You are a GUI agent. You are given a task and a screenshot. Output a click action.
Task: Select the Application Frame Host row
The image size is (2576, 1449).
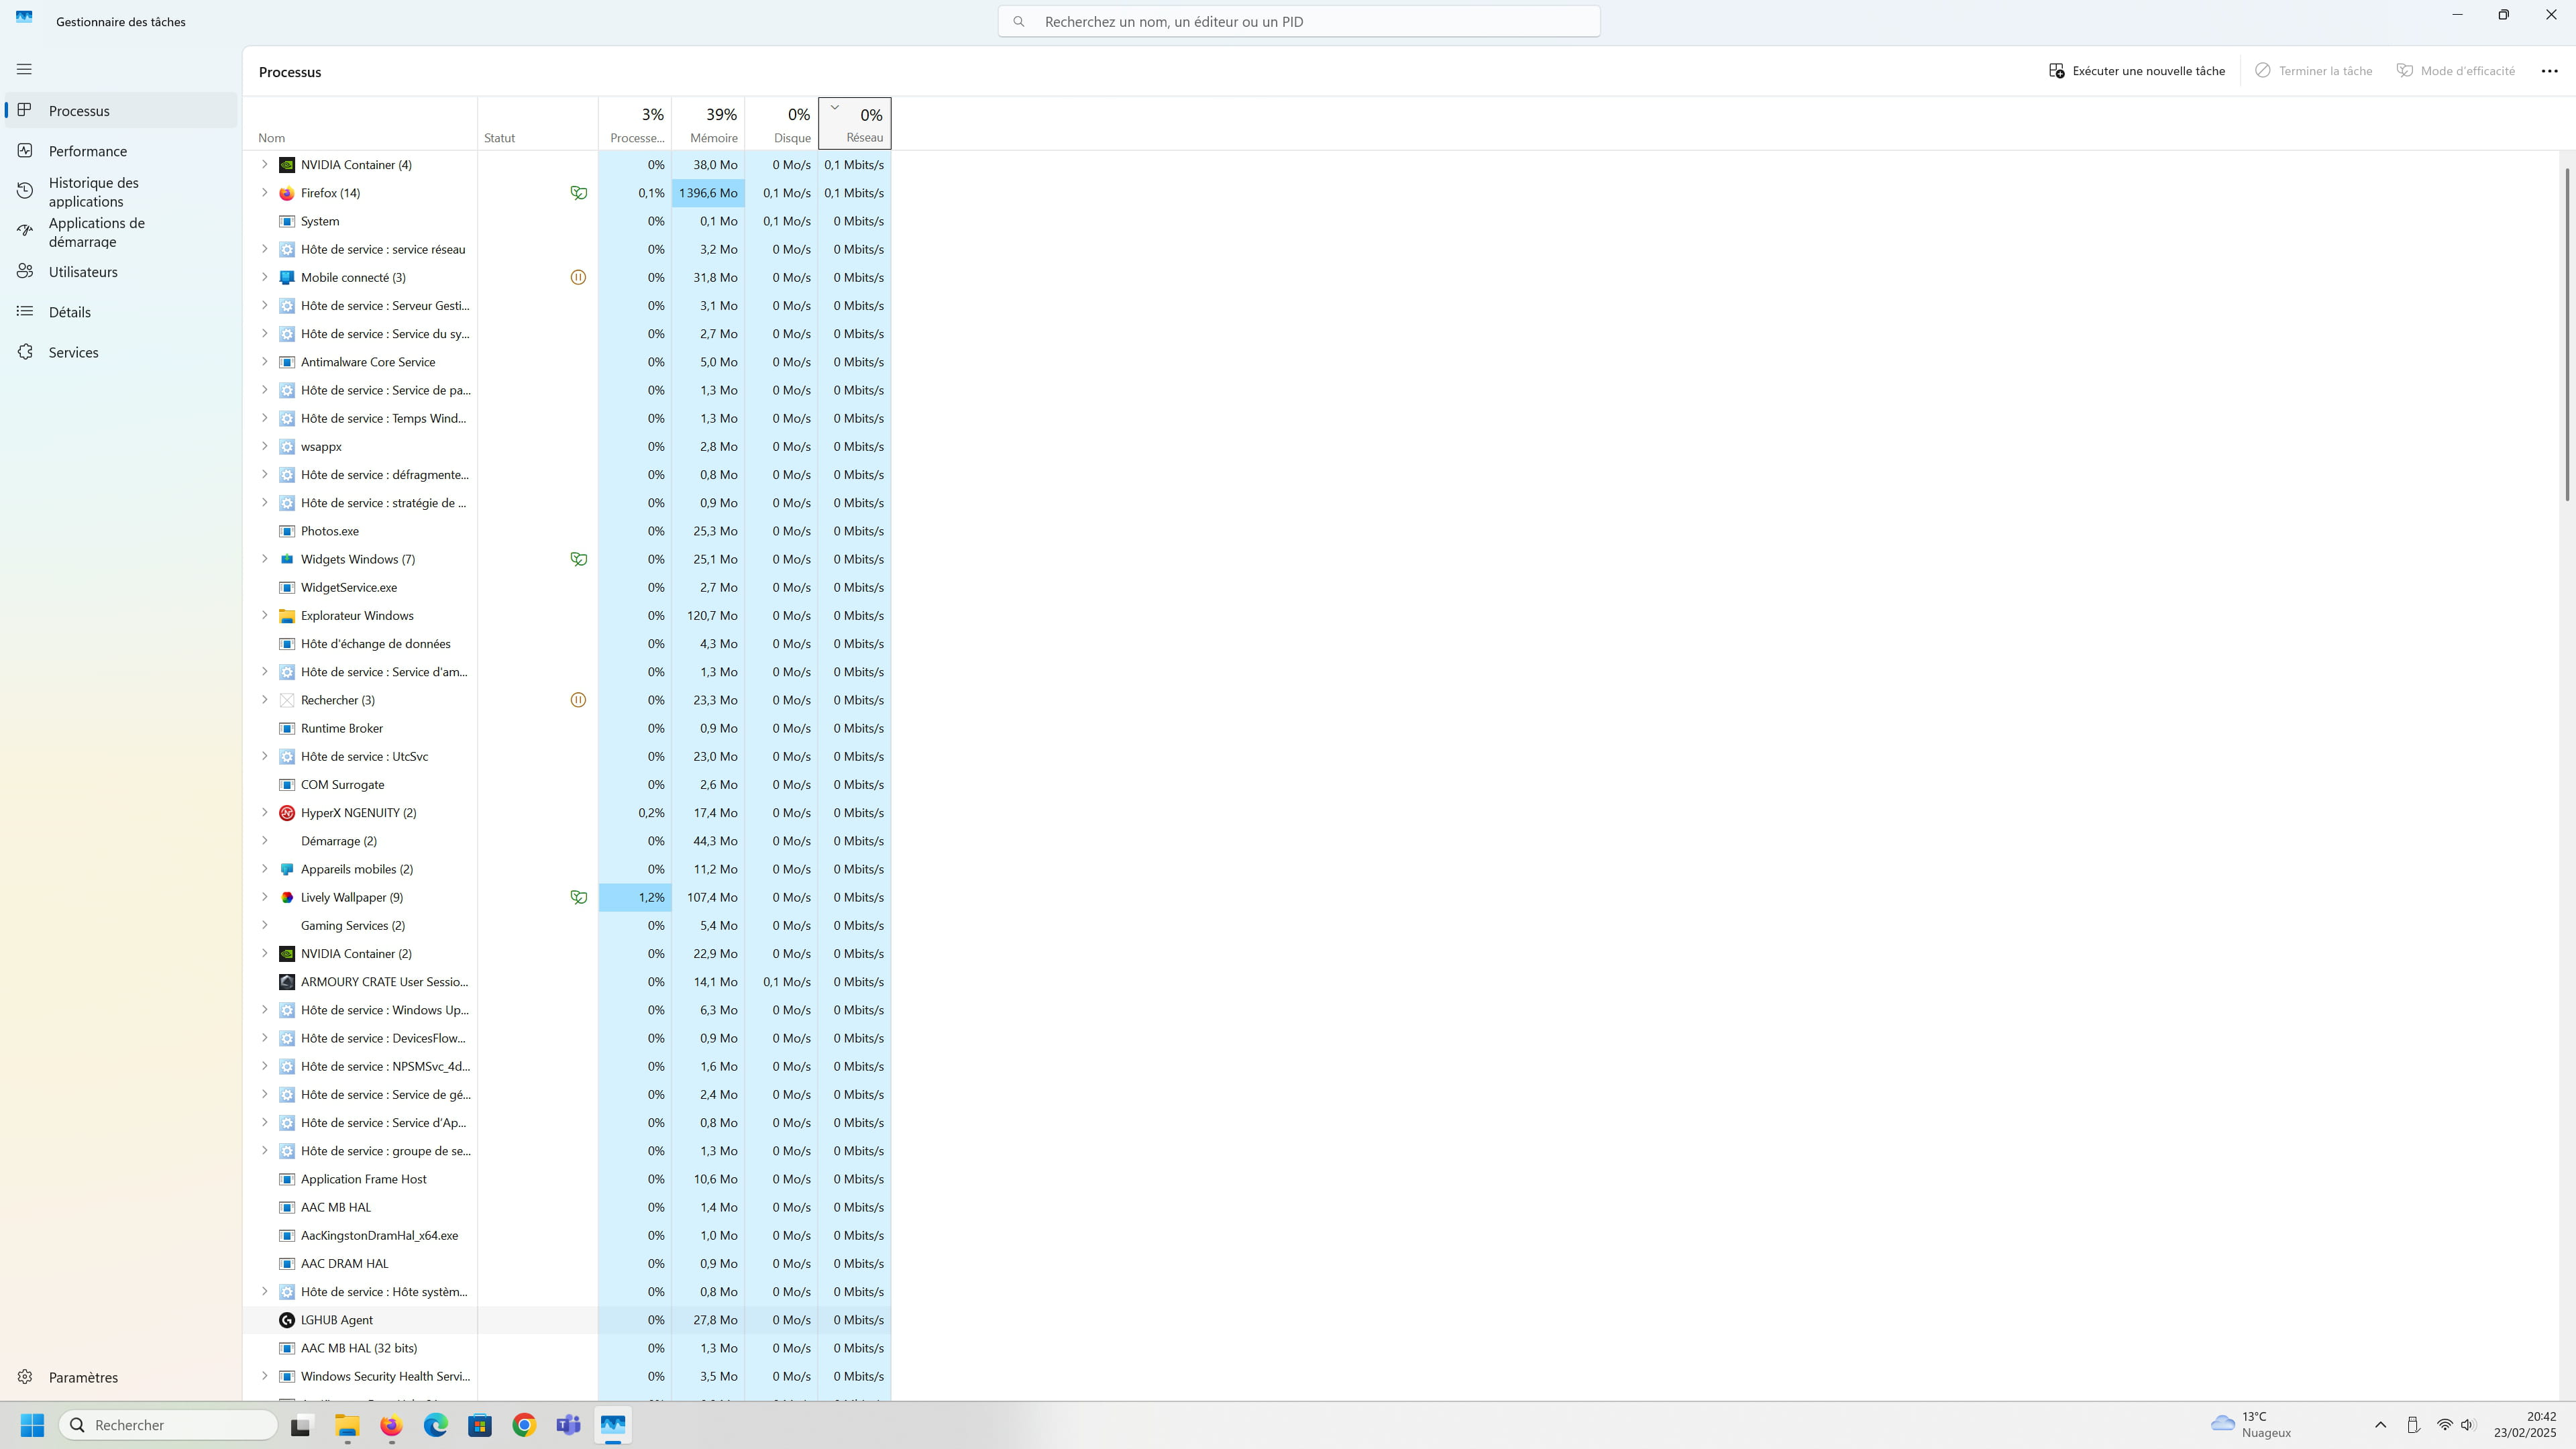click(567, 1179)
